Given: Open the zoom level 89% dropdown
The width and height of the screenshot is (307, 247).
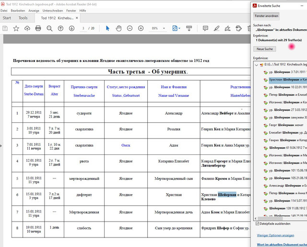Looking at the screenshot, I should tap(164, 28).
